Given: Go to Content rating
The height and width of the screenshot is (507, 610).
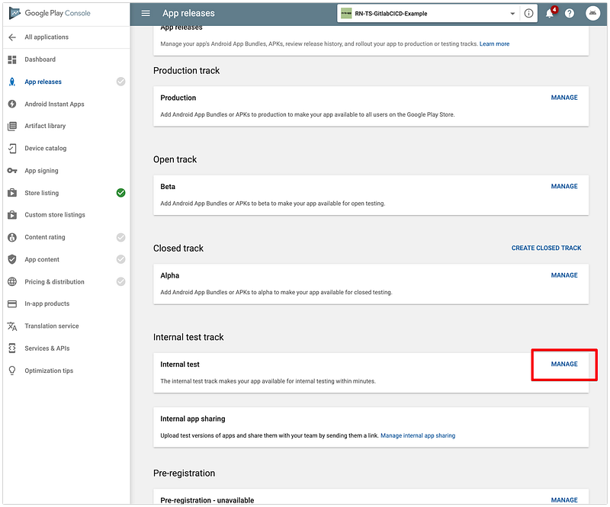Looking at the screenshot, I should pos(45,237).
